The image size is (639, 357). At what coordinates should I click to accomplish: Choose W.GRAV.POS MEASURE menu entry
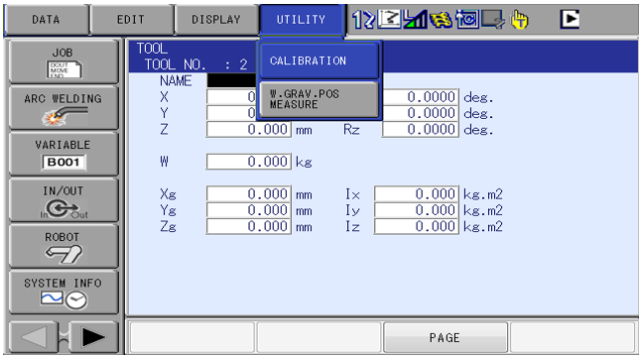click(x=319, y=99)
